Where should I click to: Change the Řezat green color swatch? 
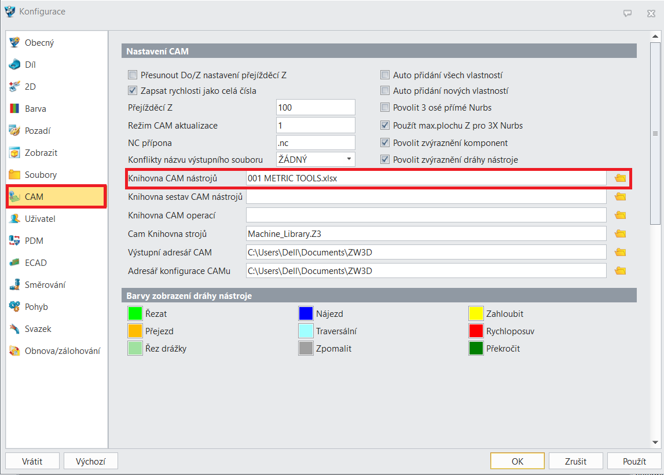click(x=135, y=313)
